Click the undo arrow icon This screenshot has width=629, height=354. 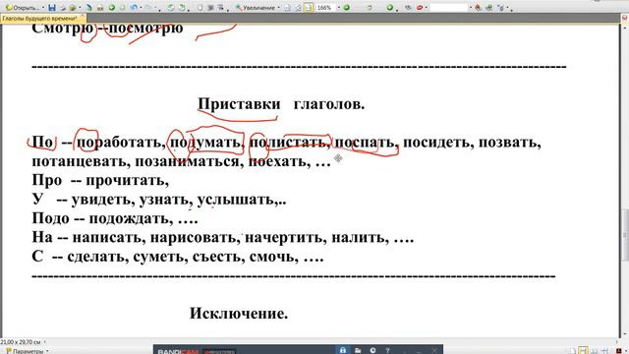tap(135, 8)
